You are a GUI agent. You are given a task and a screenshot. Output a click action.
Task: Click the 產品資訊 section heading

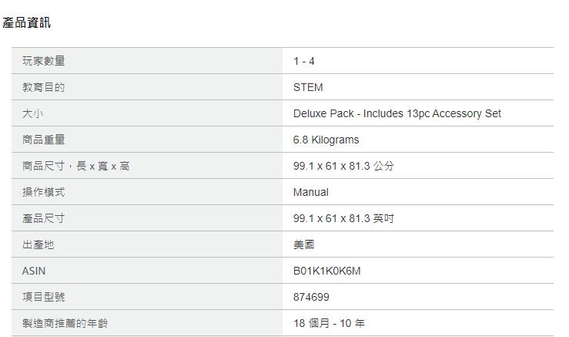pos(27,22)
